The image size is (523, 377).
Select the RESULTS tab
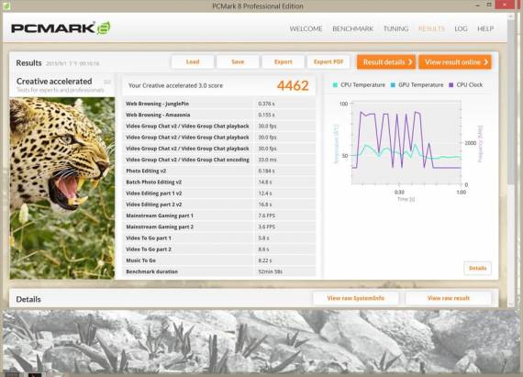click(x=431, y=29)
